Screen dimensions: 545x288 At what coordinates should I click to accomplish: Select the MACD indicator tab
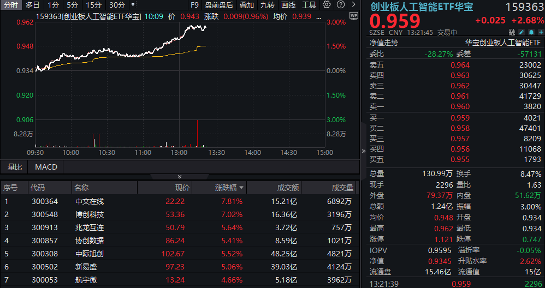coord(46,167)
